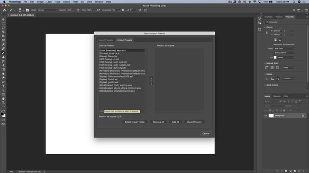
Task: Click the foreground color swatch
Action: tap(2, 114)
